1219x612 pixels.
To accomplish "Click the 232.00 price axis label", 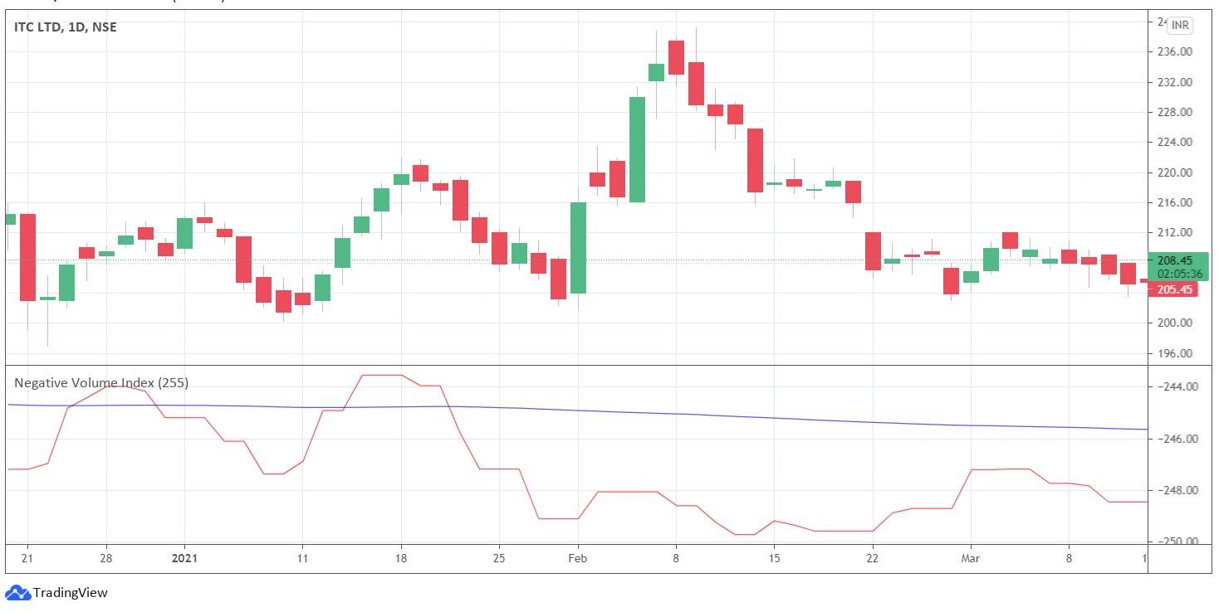I will 1174,82.
